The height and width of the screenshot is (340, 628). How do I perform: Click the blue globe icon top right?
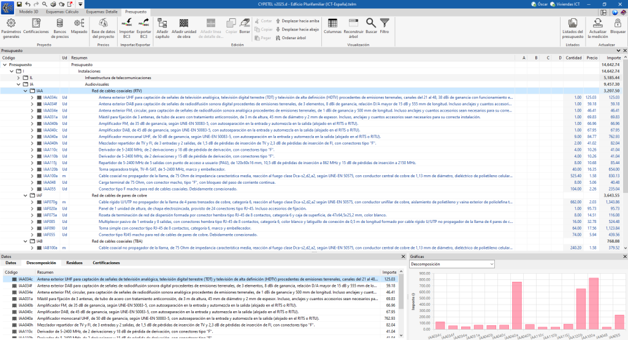(x=615, y=12)
